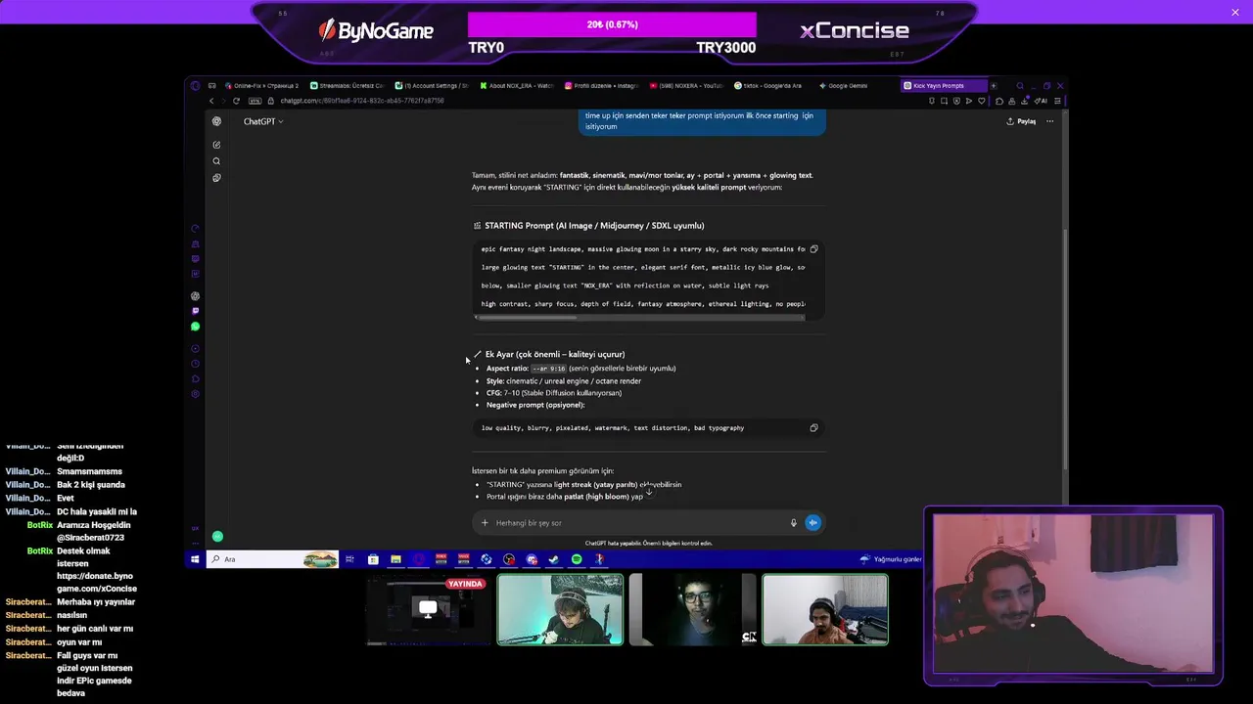
Task: Select the YAYINDA live stream thumbnail
Action: [x=427, y=610]
